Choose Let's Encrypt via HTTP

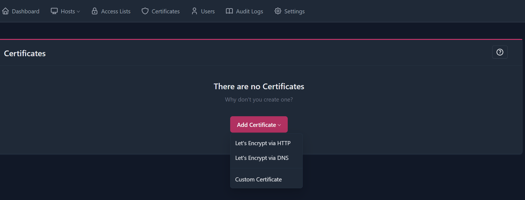pyautogui.click(x=263, y=143)
